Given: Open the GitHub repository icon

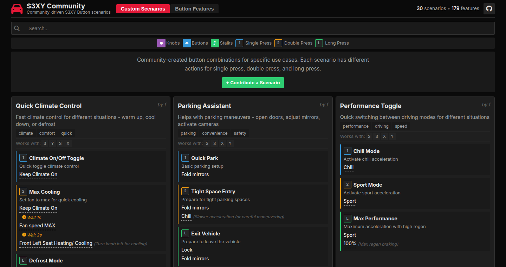Looking at the screenshot, I should point(489,9).
